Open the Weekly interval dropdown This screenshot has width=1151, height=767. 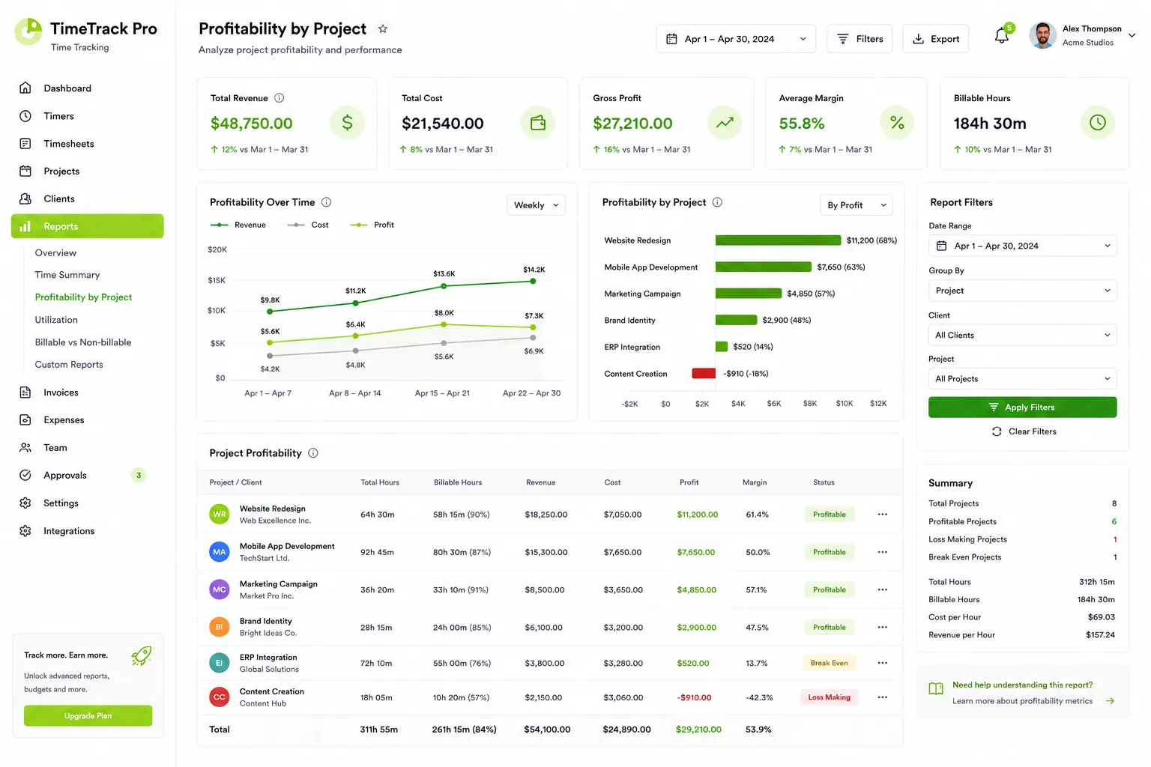(537, 205)
